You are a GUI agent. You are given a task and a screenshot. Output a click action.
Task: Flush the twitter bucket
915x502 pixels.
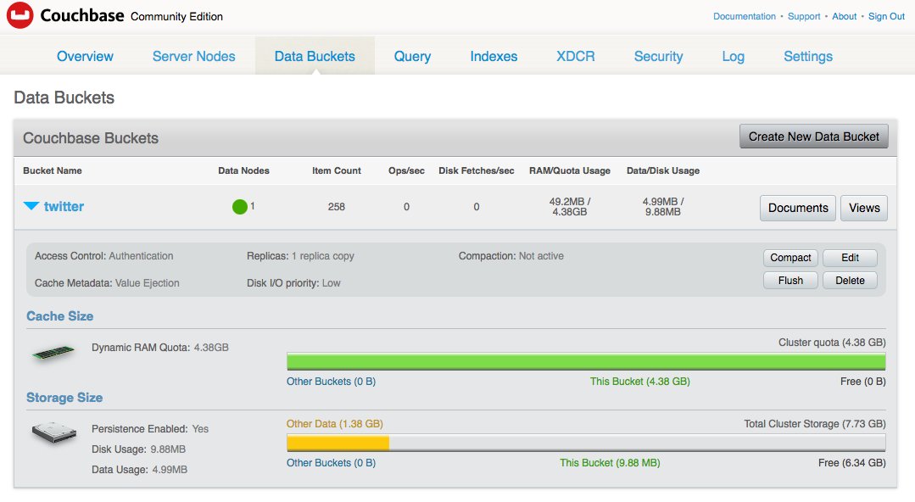click(x=790, y=280)
